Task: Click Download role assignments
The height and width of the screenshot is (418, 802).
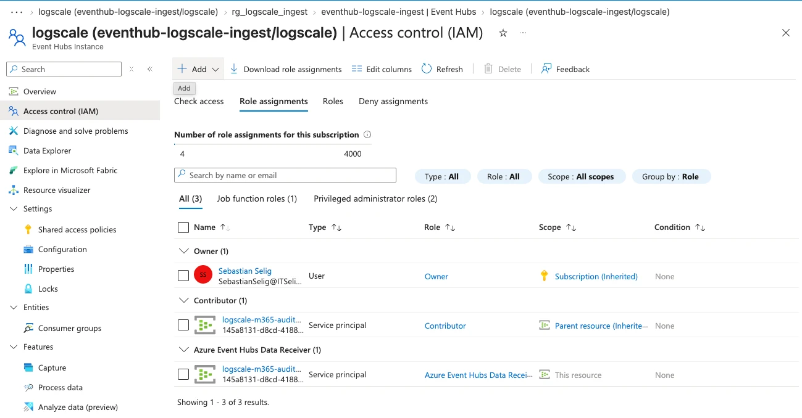Action: 286,69
